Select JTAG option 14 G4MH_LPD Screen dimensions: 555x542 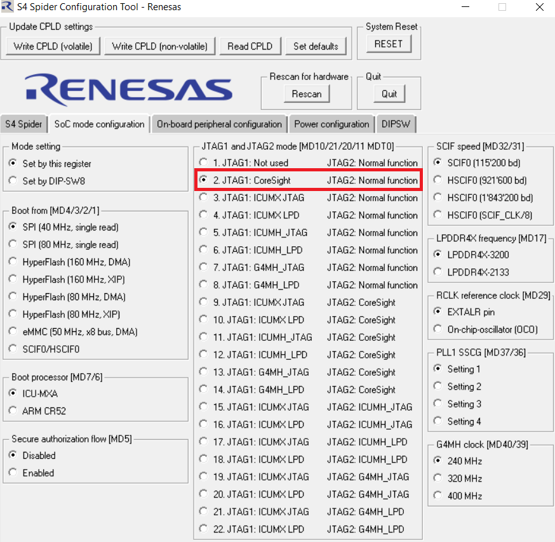click(x=297, y=390)
